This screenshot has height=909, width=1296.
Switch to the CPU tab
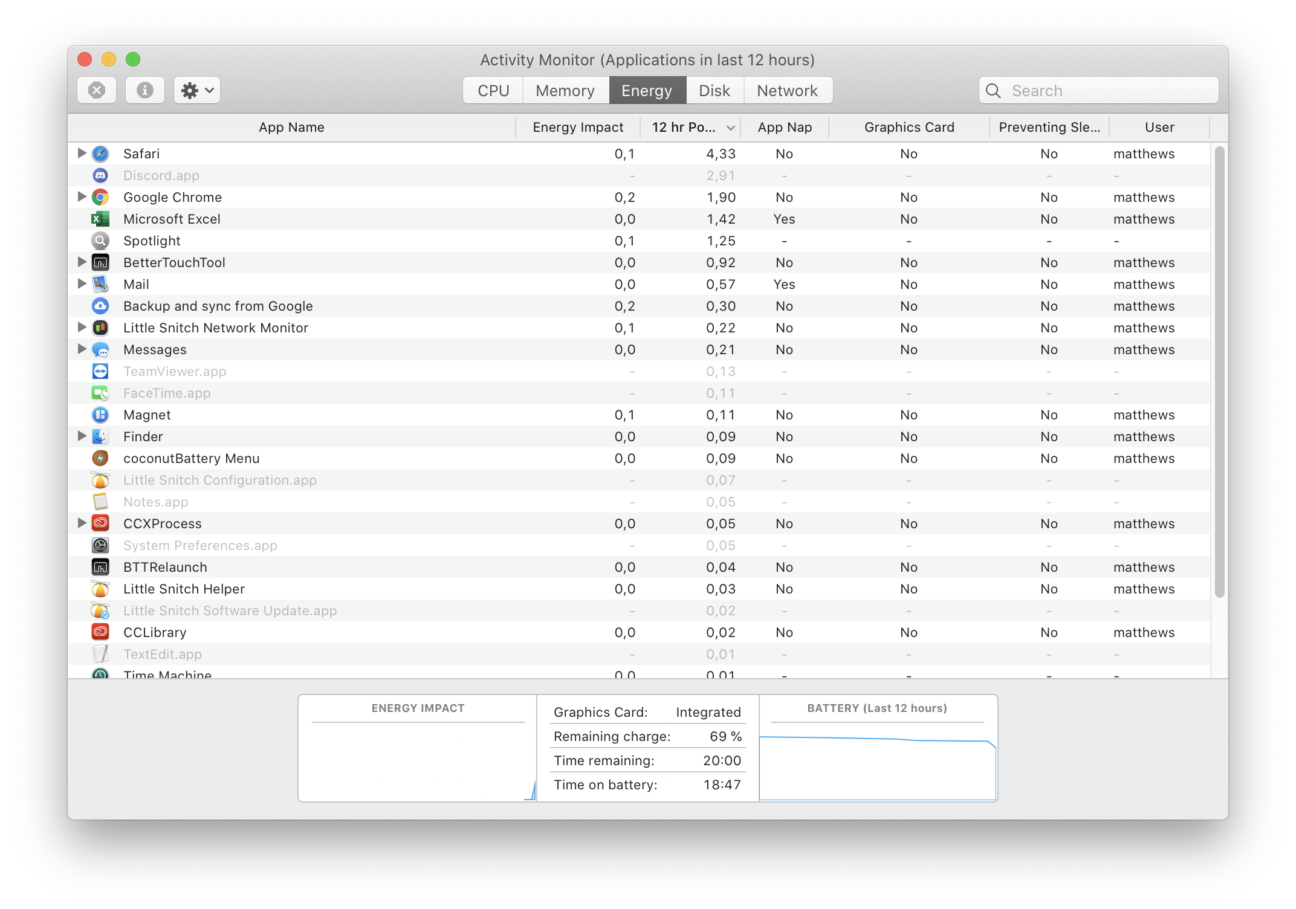pos(493,91)
